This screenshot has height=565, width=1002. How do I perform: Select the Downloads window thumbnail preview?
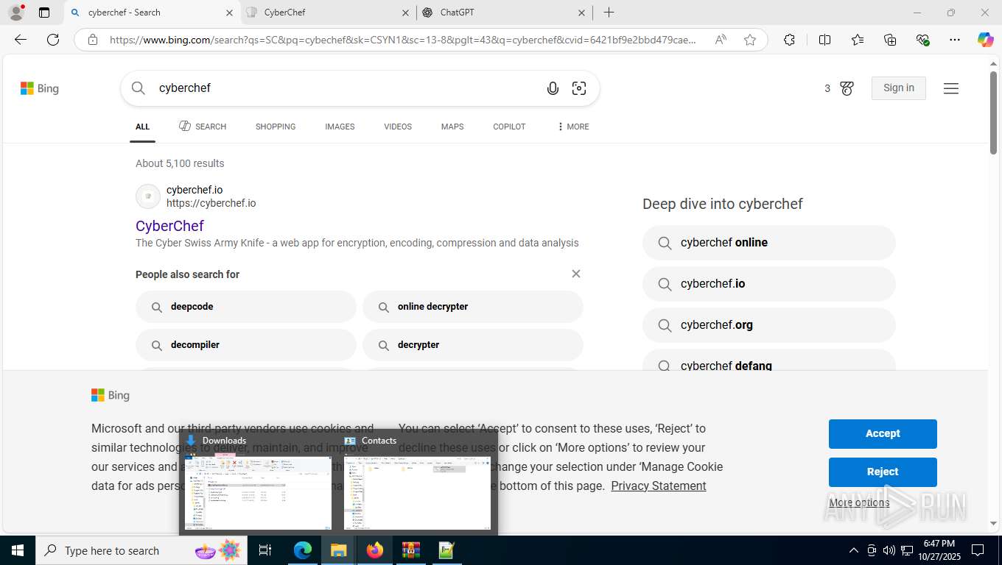pos(258,483)
